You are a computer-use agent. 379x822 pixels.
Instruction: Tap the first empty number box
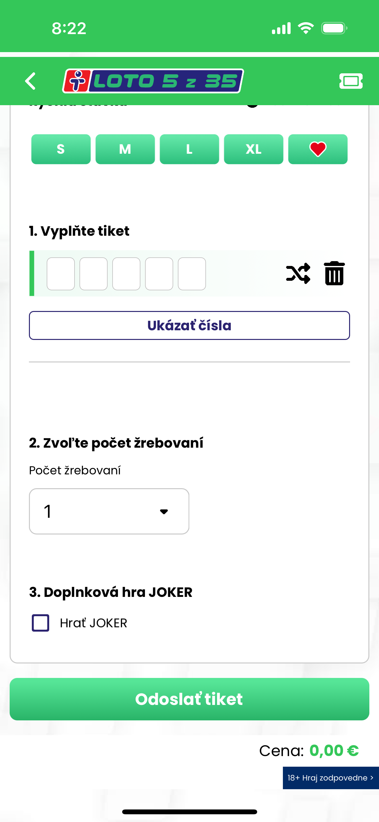61,274
